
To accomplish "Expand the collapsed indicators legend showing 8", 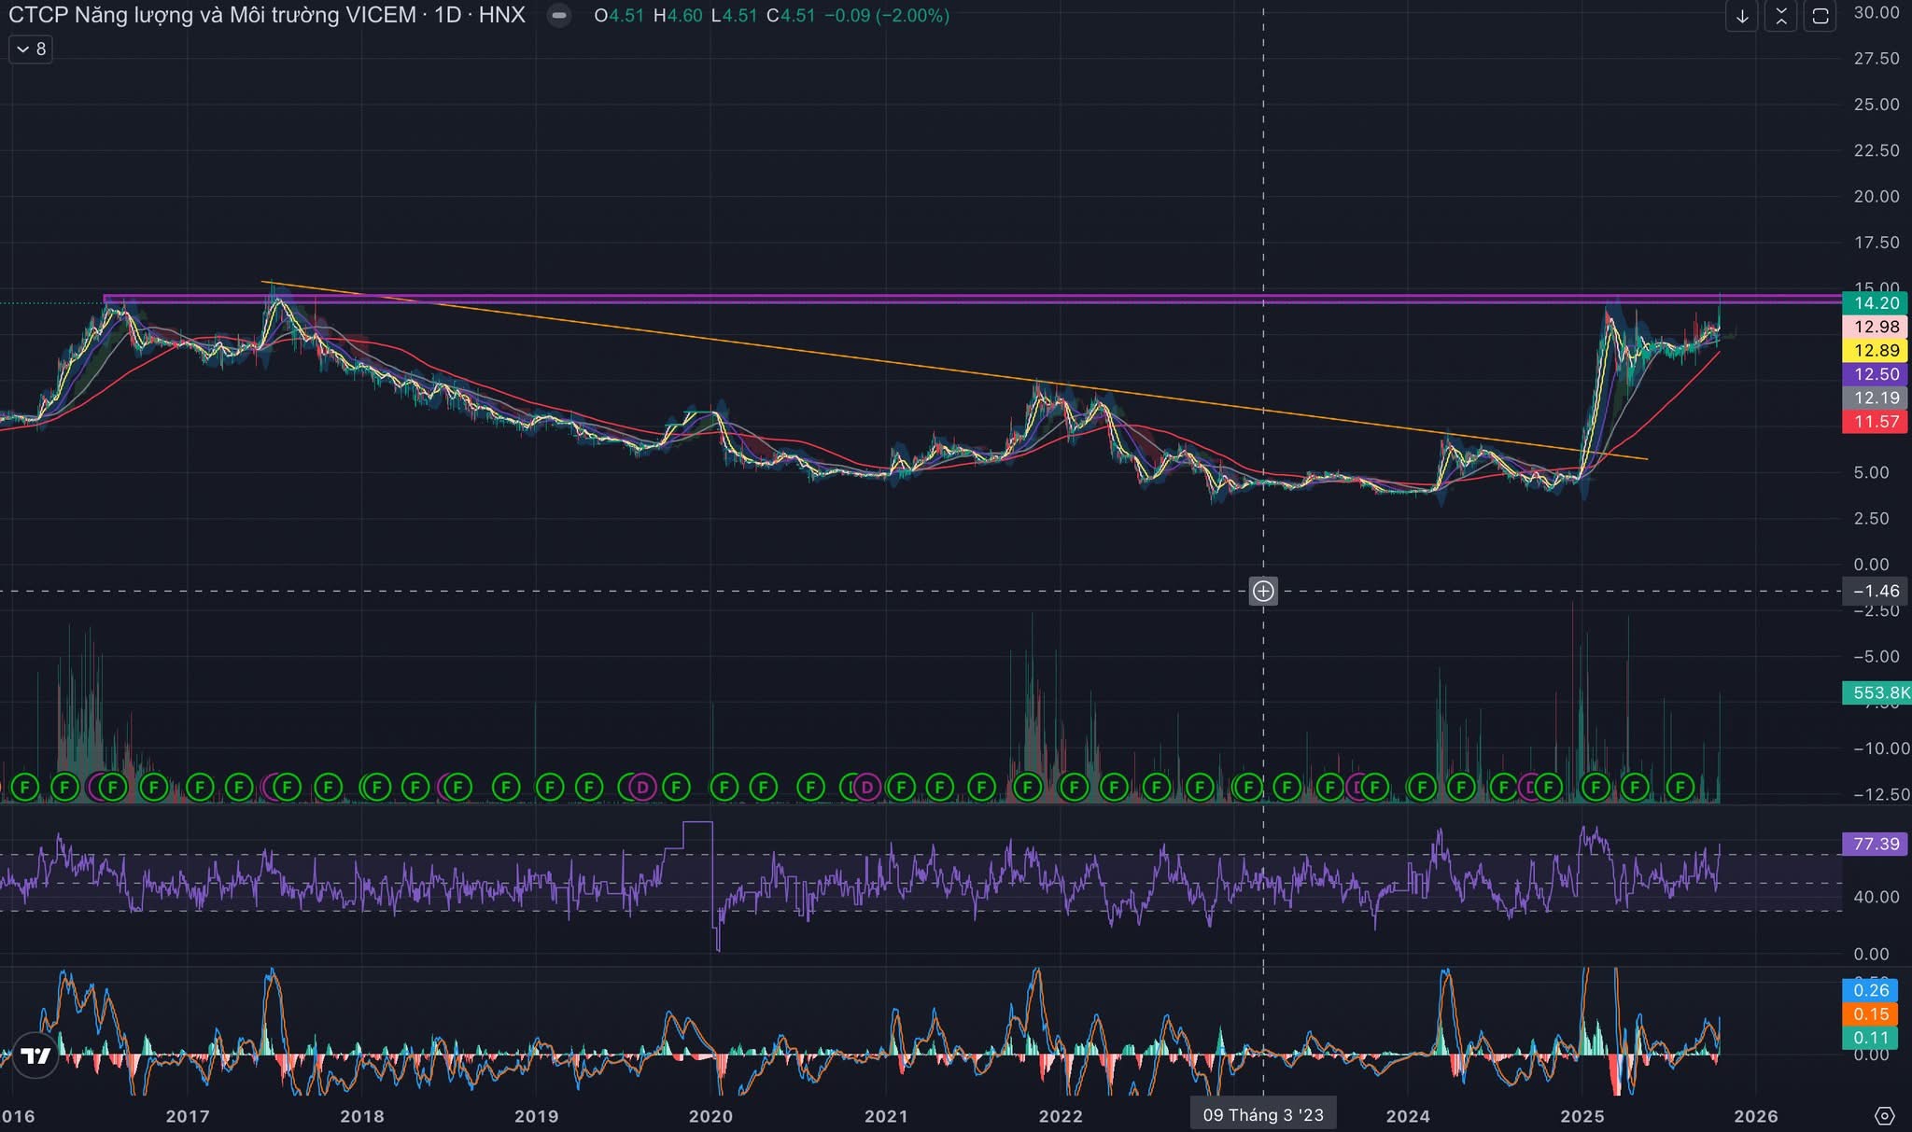I will (31, 49).
